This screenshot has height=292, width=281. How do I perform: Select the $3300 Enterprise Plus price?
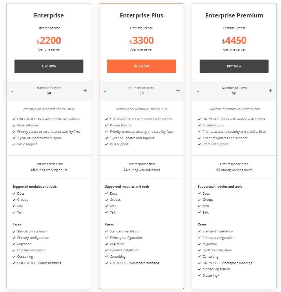[x=141, y=40]
